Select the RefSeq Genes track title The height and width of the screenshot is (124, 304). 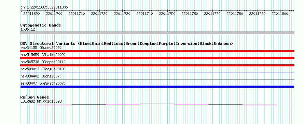pos(35,97)
